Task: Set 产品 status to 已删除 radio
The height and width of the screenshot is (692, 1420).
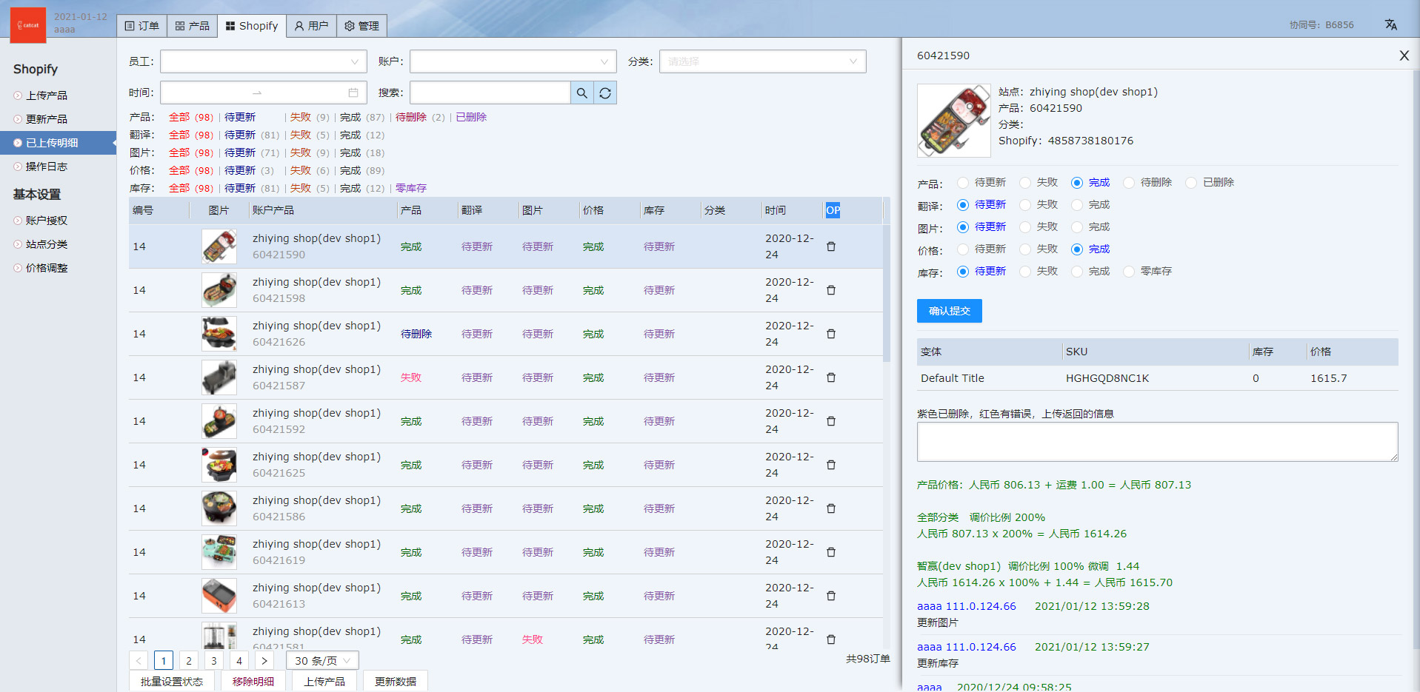Action: [1191, 183]
